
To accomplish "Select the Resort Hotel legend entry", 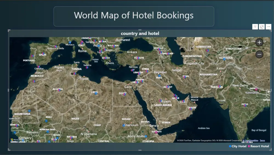I will 258,146.
